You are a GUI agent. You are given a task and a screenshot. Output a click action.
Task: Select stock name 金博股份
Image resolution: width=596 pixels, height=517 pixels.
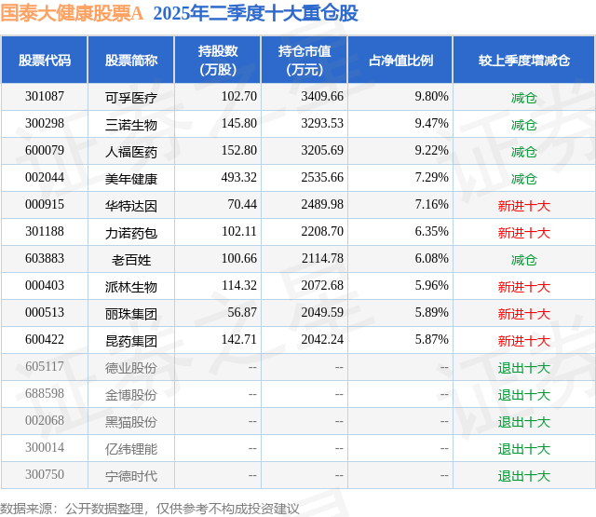(131, 395)
